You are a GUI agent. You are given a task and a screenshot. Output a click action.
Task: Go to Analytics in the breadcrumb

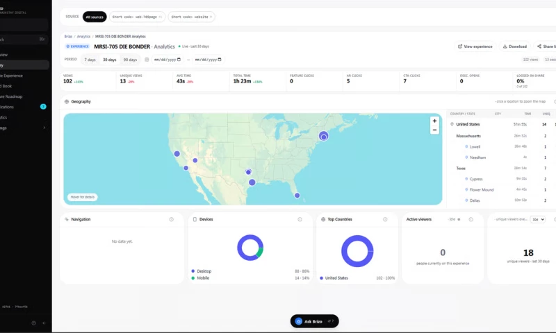pos(83,37)
